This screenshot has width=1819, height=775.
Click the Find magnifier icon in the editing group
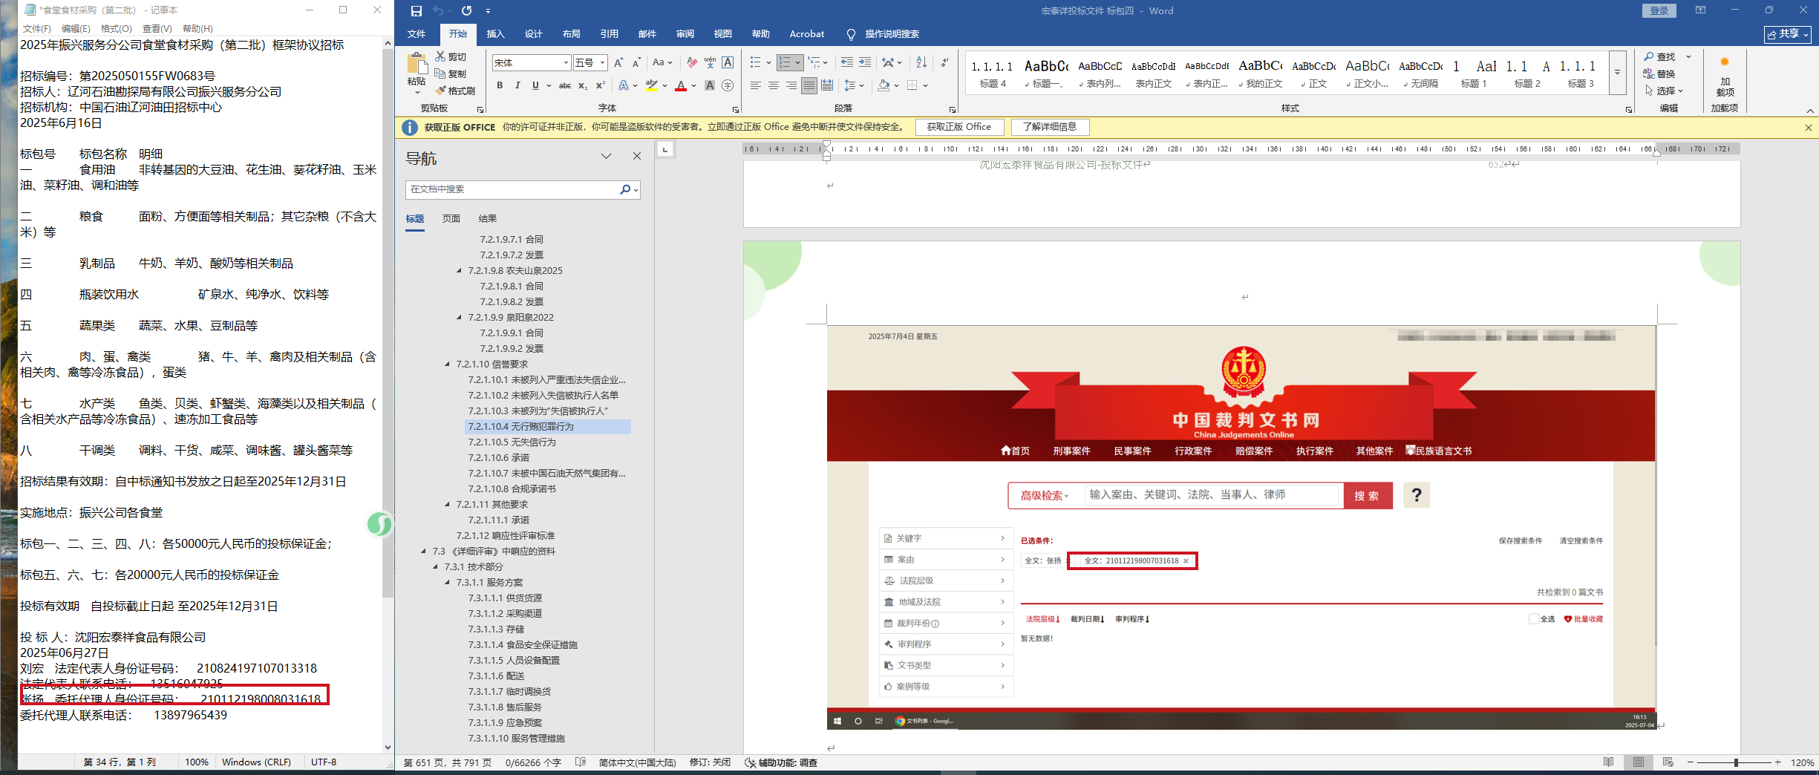[x=1648, y=57]
